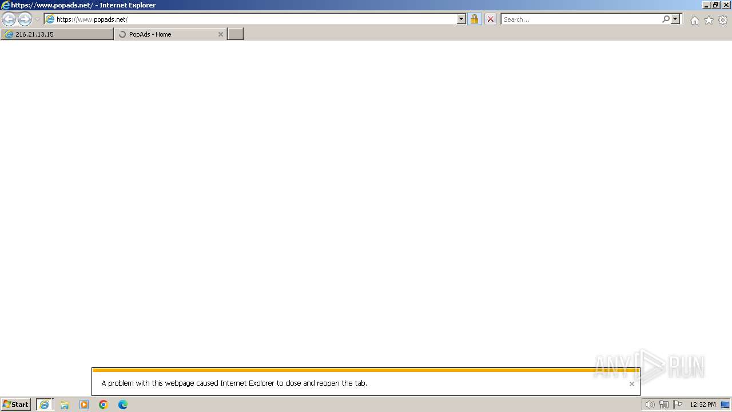Open the Tools gear icon

(x=723, y=20)
